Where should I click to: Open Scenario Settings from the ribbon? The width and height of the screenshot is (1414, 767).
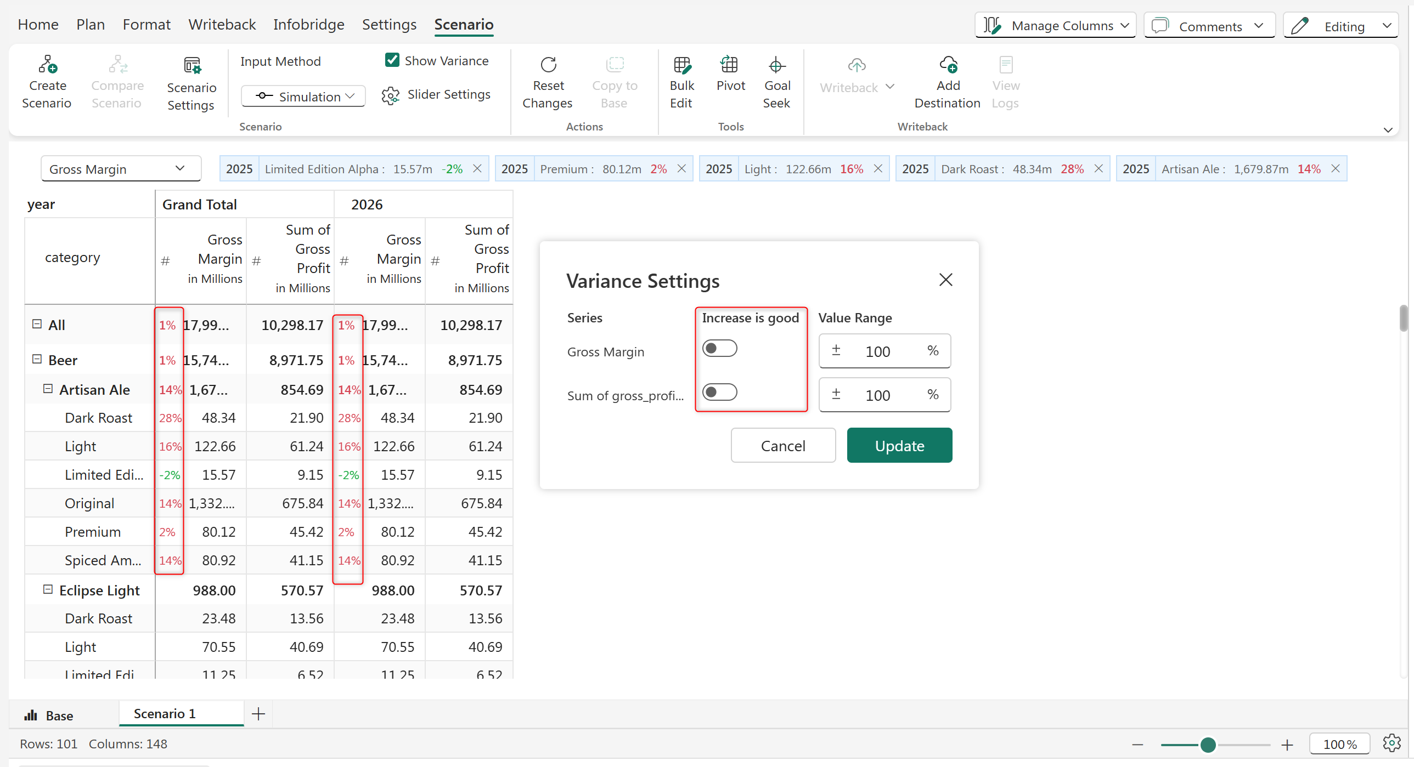tap(191, 66)
